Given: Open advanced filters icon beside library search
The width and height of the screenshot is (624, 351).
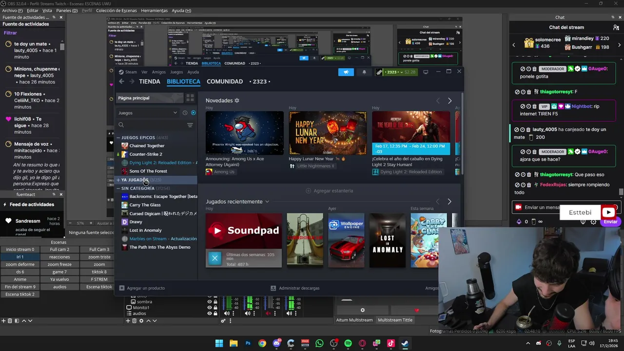Looking at the screenshot, I should click(x=190, y=125).
